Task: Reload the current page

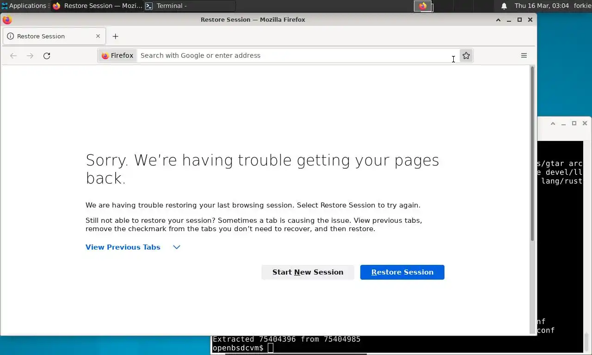Action: click(x=47, y=55)
